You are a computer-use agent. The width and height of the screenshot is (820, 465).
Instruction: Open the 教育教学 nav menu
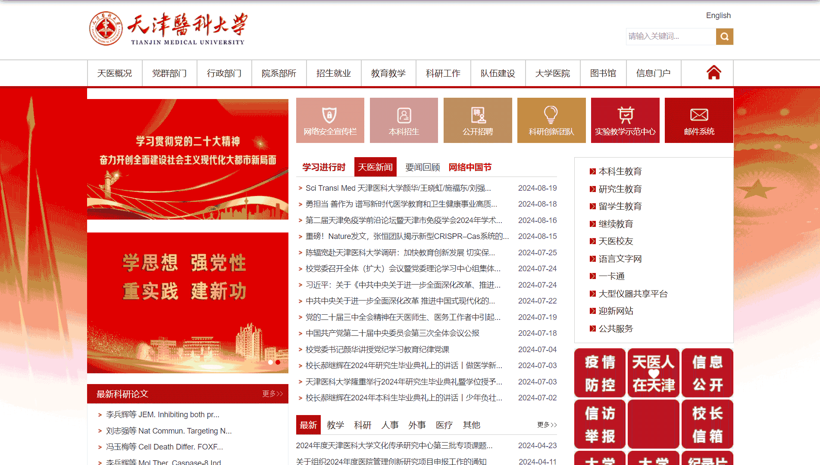pos(388,73)
